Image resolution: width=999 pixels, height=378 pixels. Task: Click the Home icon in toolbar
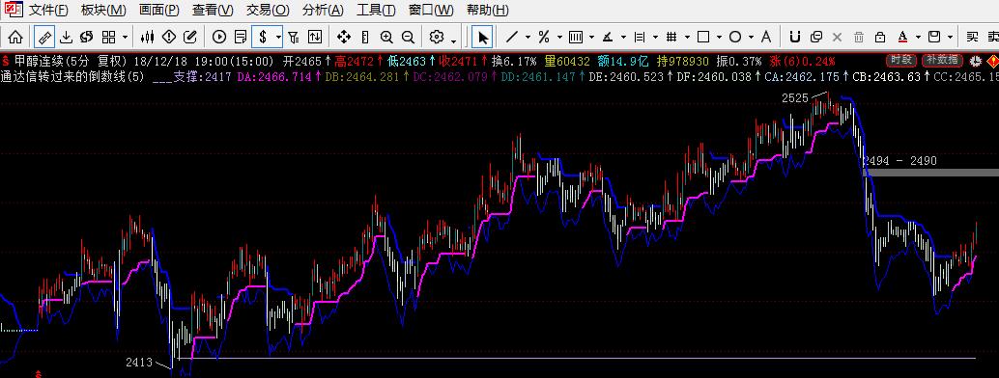tap(15, 37)
